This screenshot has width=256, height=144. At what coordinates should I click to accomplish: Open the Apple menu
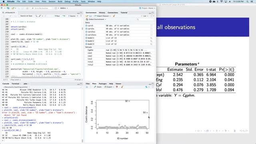[x=4, y=2]
